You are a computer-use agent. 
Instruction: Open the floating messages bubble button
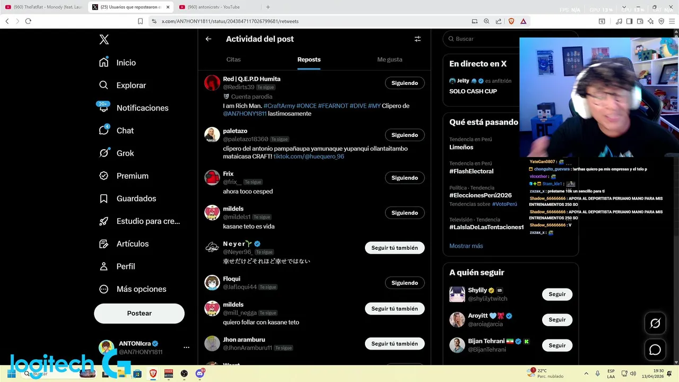[x=655, y=350]
